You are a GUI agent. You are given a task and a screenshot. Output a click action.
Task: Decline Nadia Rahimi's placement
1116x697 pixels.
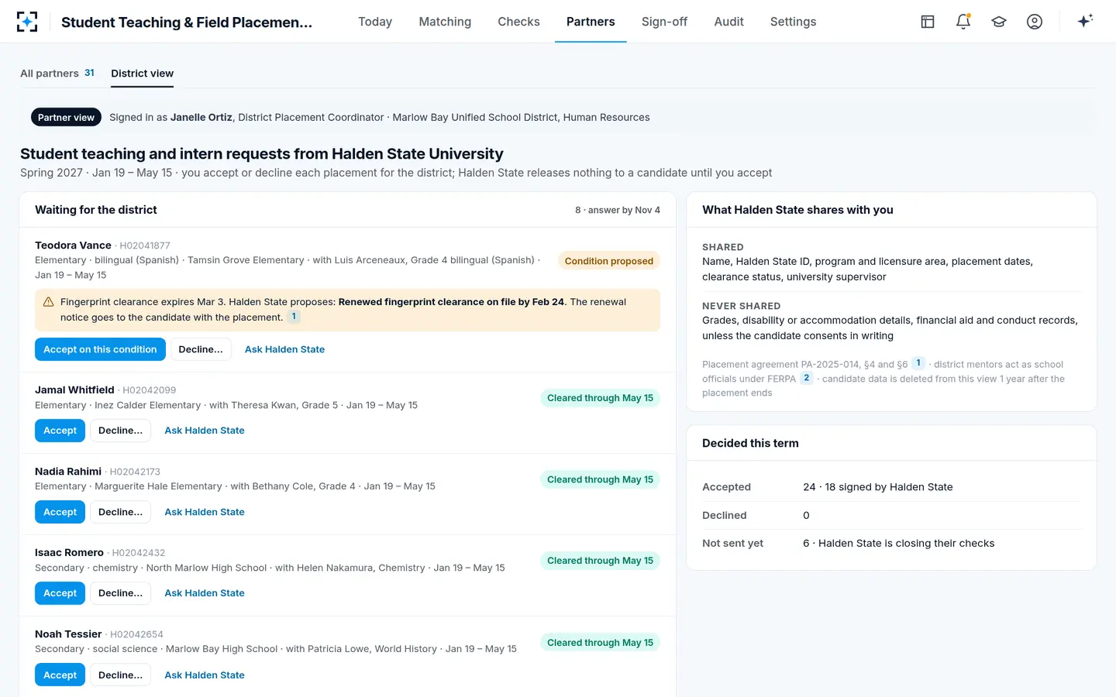[x=120, y=512]
